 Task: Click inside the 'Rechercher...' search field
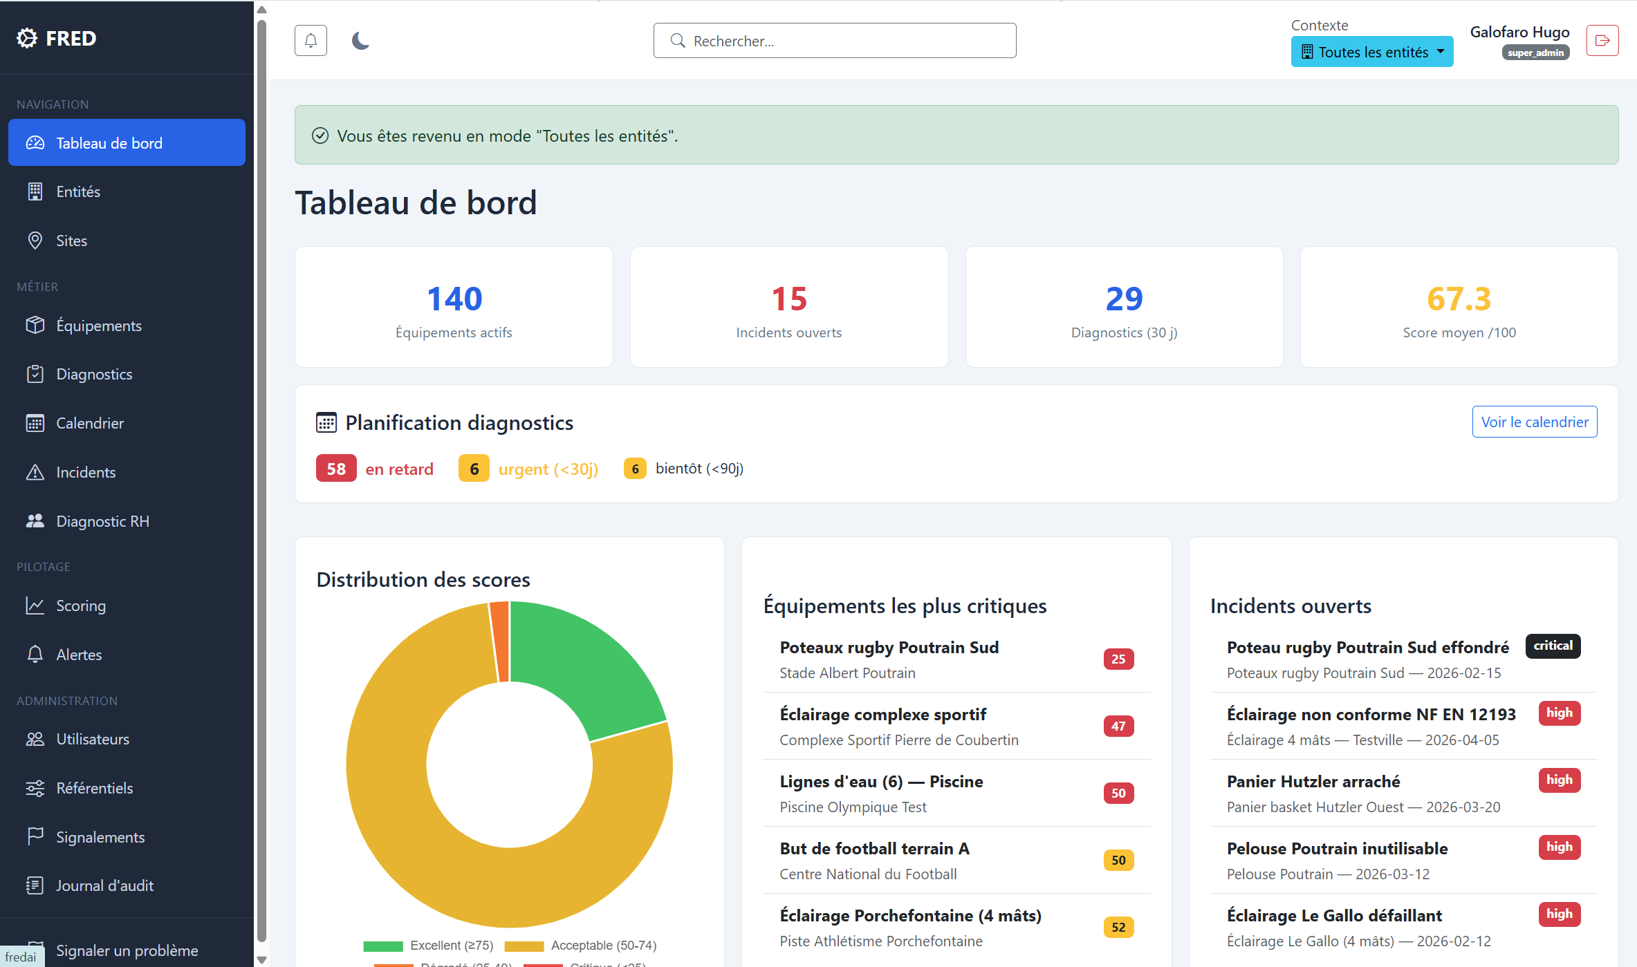[x=833, y=40]
